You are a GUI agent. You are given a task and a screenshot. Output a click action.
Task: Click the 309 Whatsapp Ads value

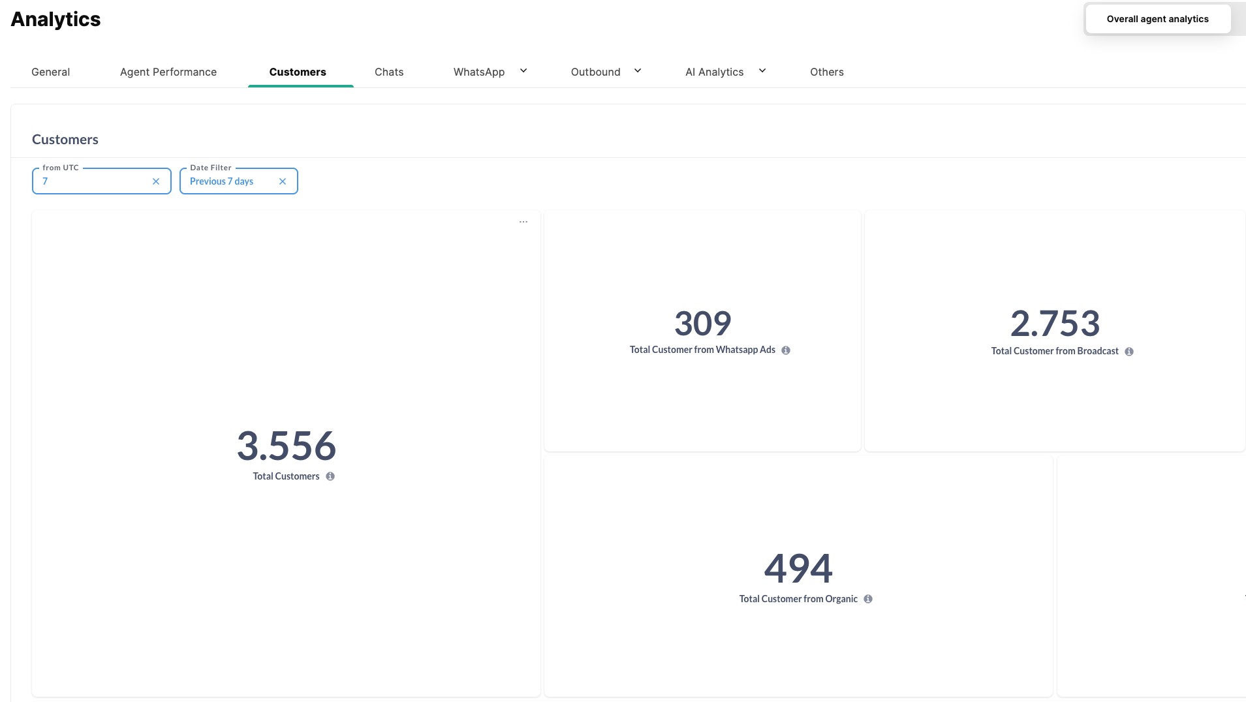pos(703,323)
